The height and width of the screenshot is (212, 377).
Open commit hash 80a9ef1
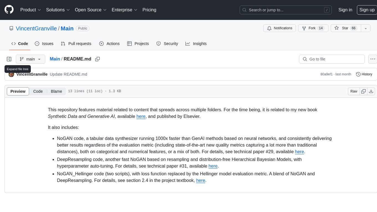point(327,74)
